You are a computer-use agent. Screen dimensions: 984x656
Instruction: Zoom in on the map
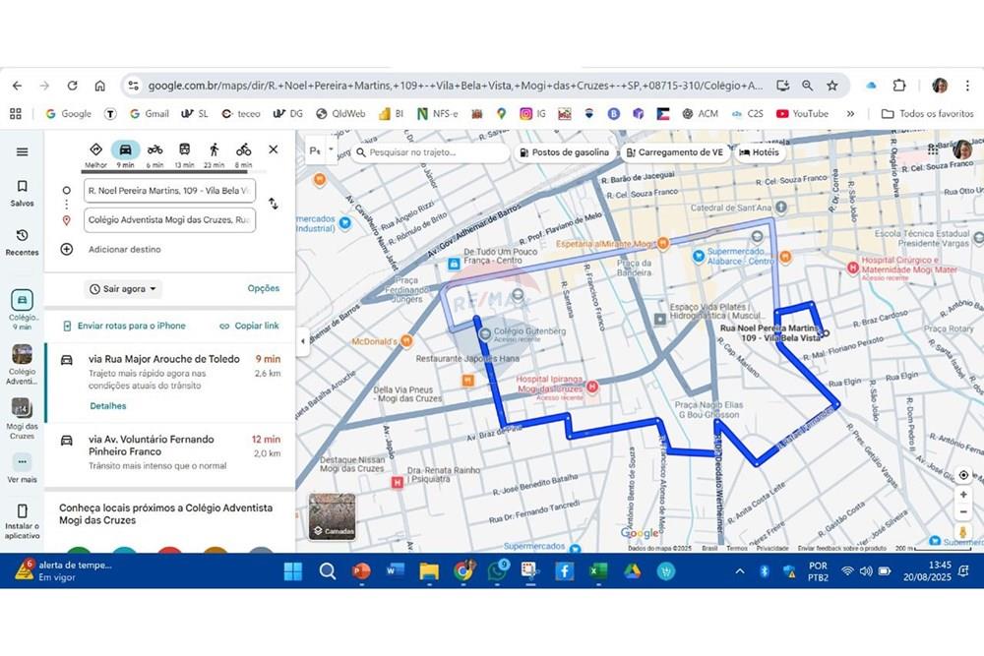963,495
